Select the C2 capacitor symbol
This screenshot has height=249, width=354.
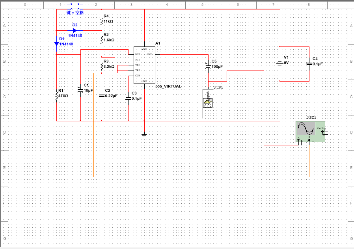tap(102, 96)
